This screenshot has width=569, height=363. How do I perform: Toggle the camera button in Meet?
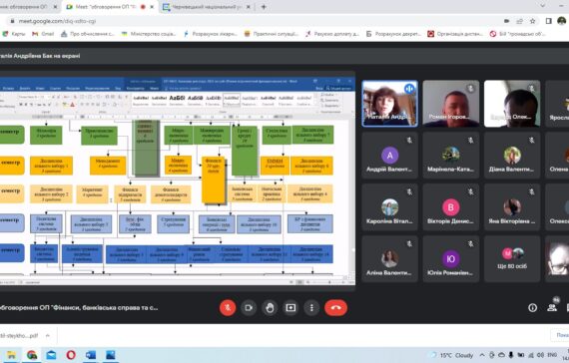[x=249, y=308]
